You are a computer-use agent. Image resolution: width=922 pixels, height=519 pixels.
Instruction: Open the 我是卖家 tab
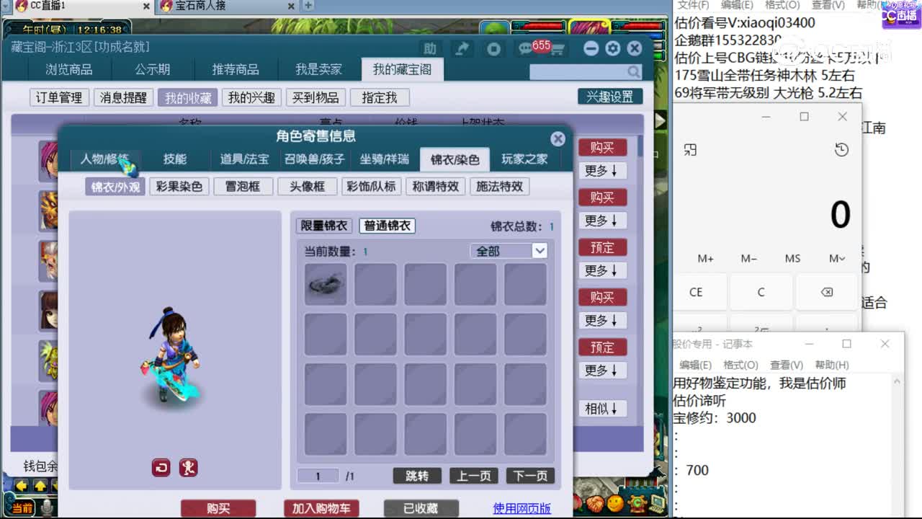pos(318,69)
